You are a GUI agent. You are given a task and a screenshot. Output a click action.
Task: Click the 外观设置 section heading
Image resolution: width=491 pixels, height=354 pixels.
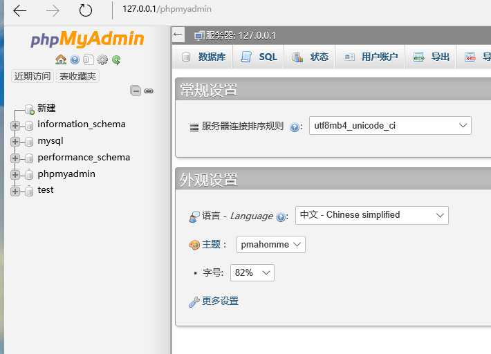point(209,180)
